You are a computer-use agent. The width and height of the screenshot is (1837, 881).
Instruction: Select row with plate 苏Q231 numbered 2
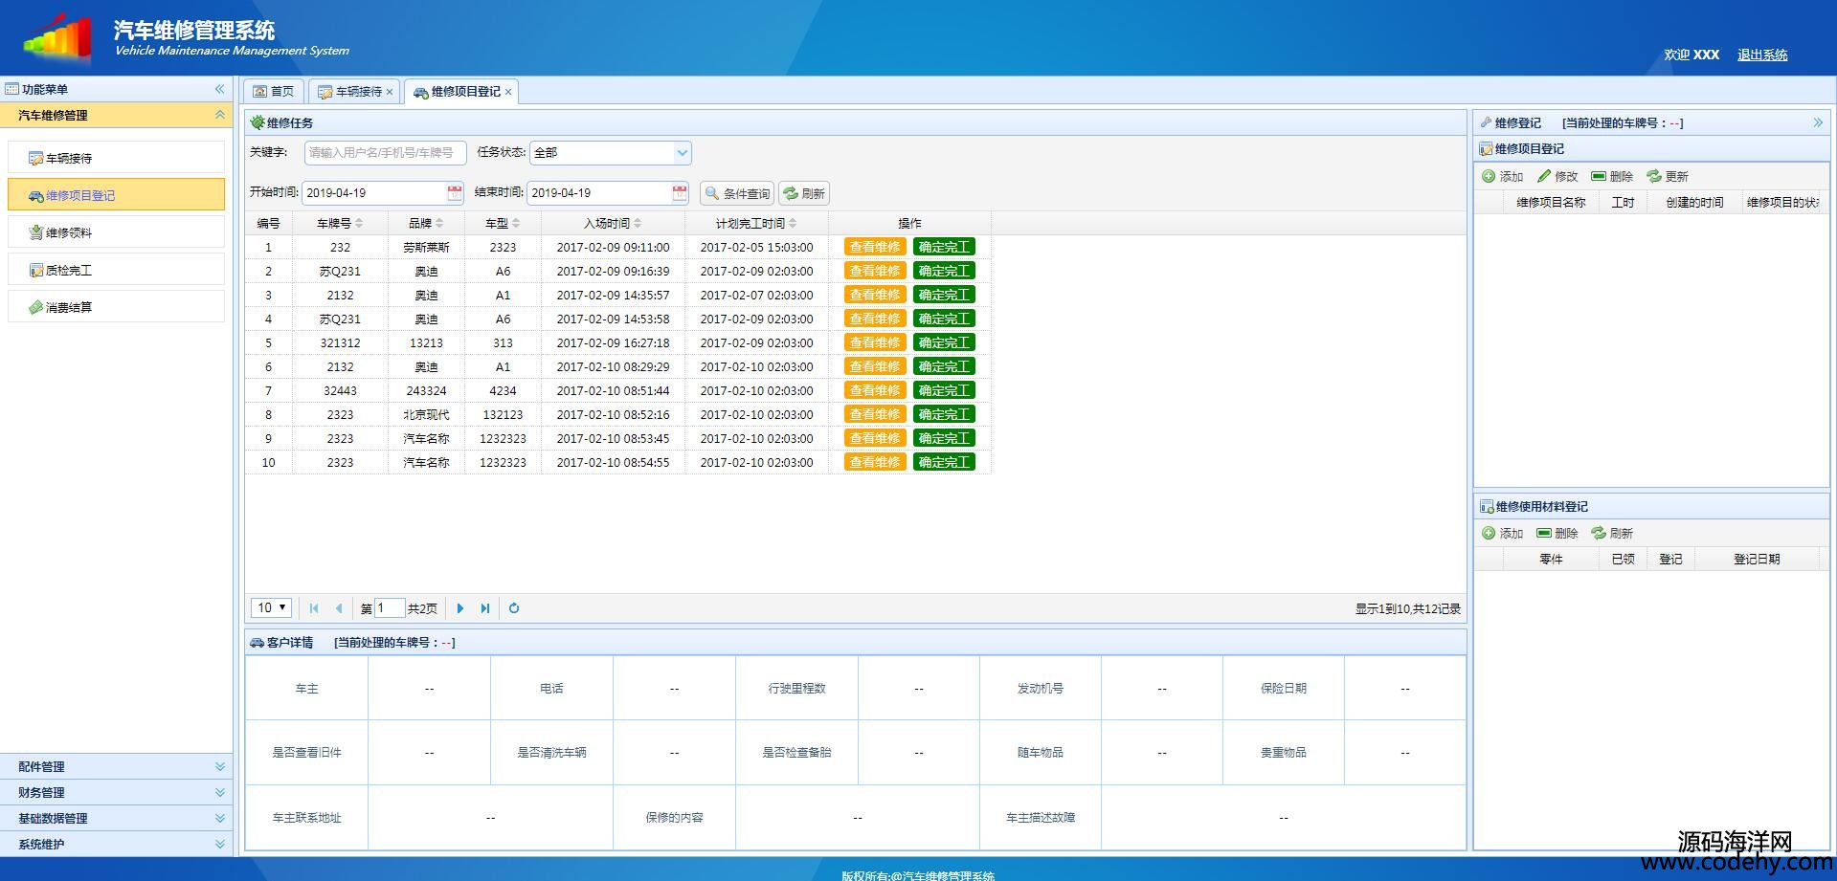pyautogui.click(x=617, y=271)
